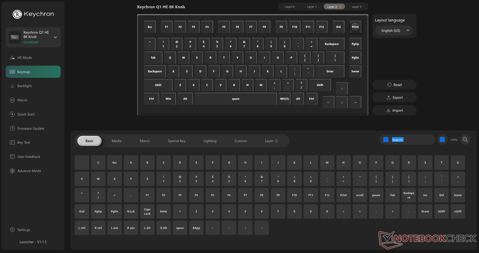
Task: Expand the Keychron Q1 HE device dropdown
Action: pyautogui.click(x=55, y=37)
